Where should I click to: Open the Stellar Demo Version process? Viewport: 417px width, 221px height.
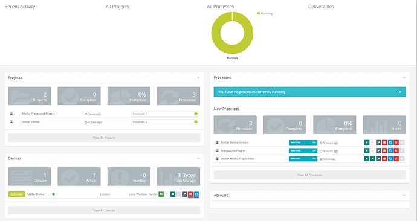tap(234, 143)
